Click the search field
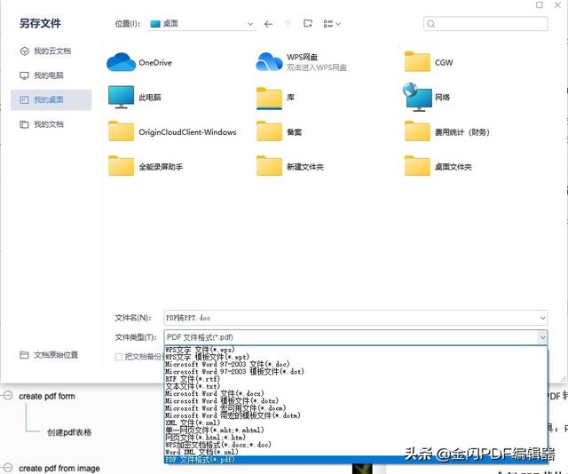Viewport: 568px width, 474px height. [485, 24]
